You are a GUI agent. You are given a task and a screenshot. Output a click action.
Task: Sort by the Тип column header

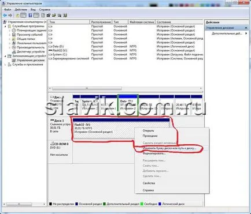120,22
